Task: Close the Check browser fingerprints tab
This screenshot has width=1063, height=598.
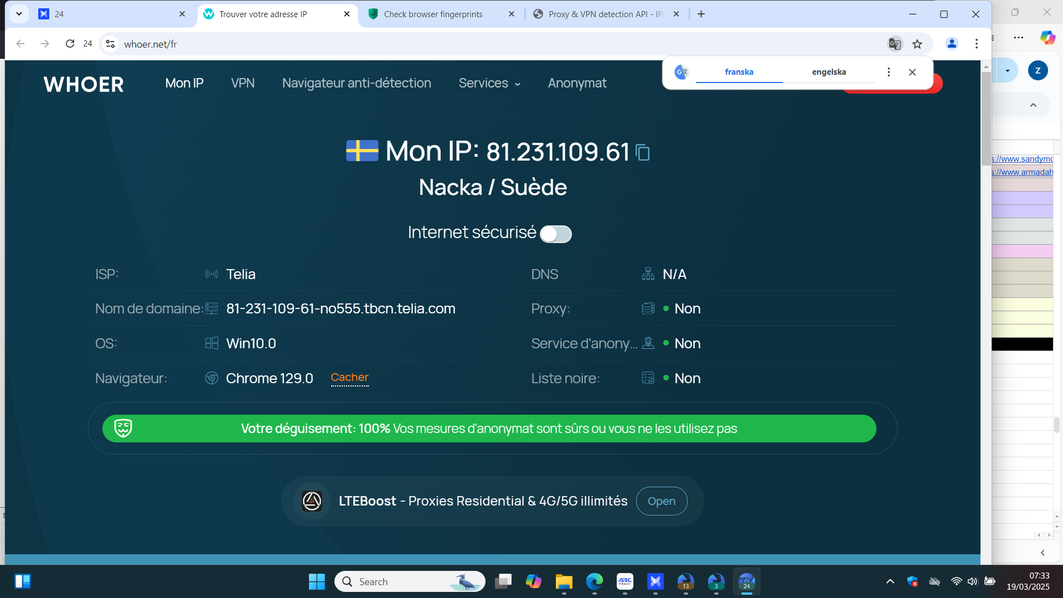Action: [x=511, y=14]
